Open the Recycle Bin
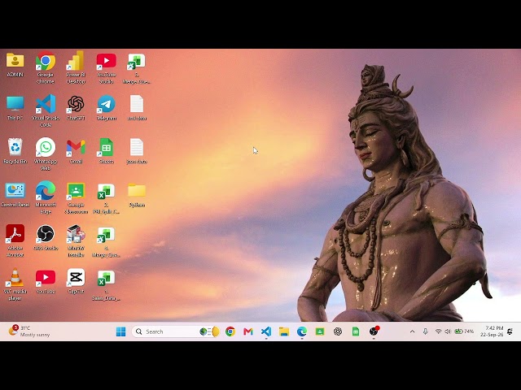521x390 pixels. tap(15, 152)
